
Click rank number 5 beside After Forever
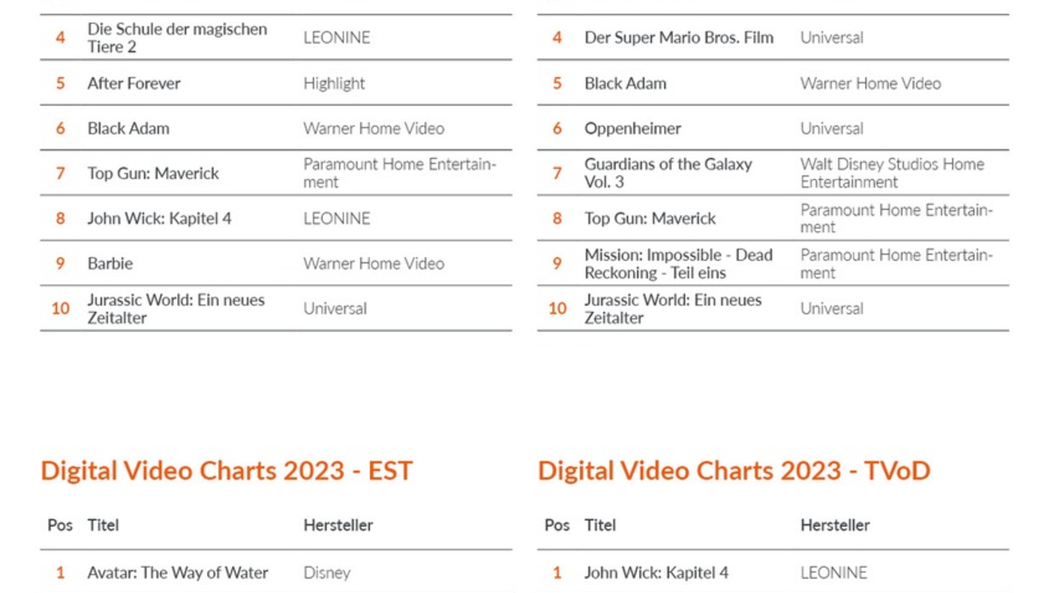point(61,83)
